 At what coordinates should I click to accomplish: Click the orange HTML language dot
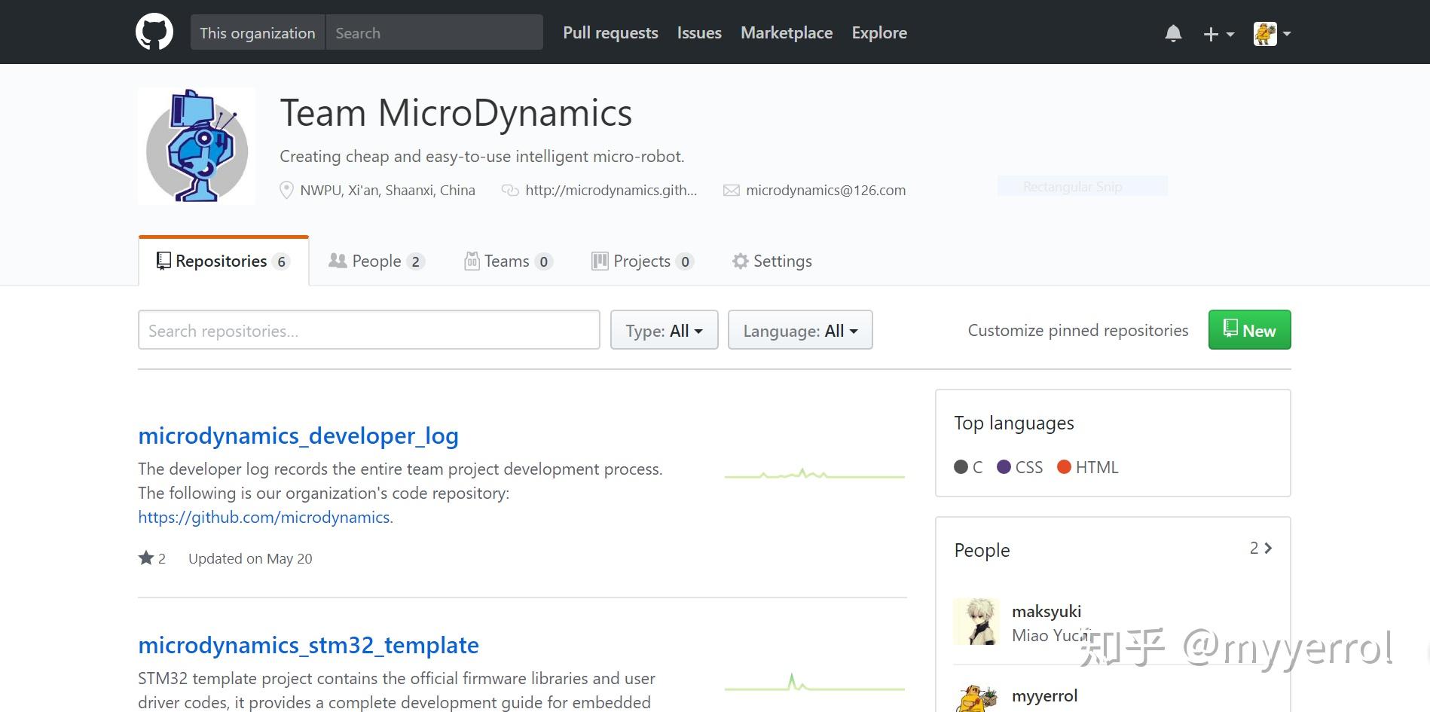coord(1064,467)
